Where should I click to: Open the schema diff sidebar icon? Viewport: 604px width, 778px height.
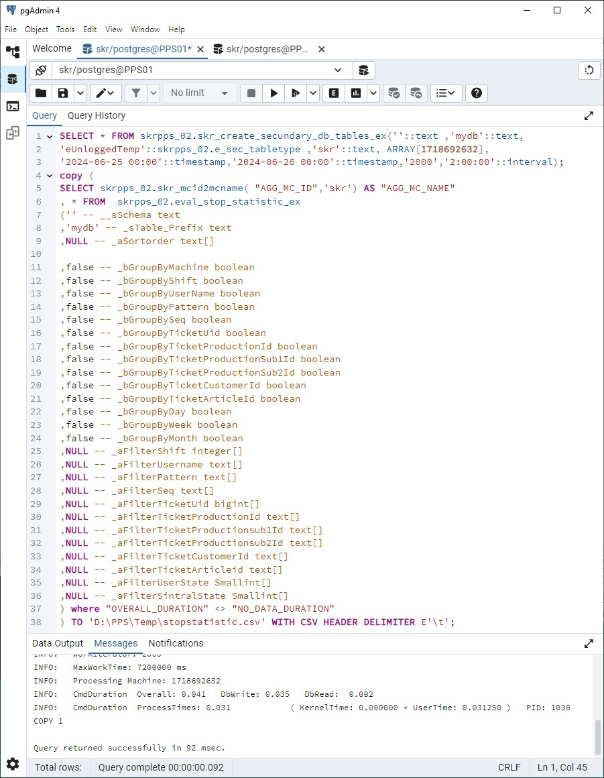[12, 133]
